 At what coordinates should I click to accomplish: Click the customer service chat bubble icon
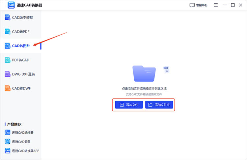(x=192, y=5)
